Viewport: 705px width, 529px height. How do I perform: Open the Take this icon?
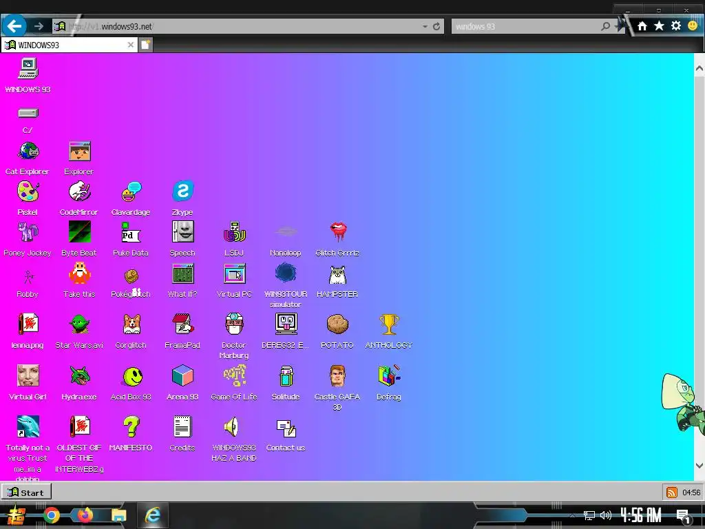point(80,273)
